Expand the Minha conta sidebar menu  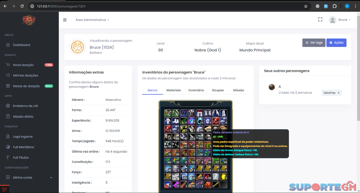(29, 178)
